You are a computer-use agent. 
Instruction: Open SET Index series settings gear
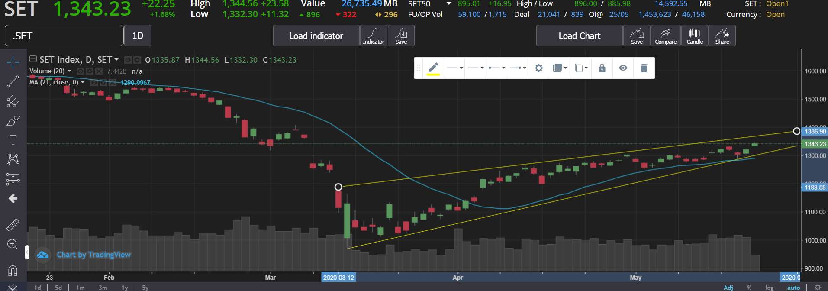pos(137,60)
